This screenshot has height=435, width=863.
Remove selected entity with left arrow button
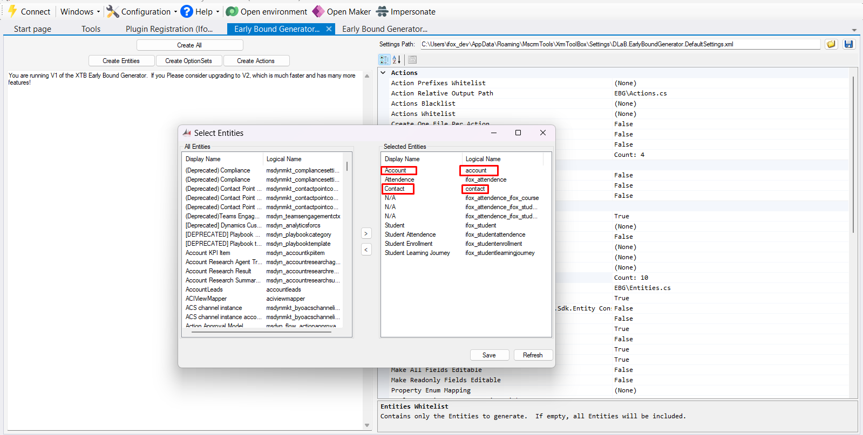coord(366,250)
